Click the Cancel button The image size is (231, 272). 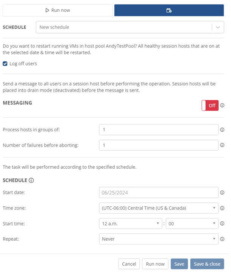point(129,264)
